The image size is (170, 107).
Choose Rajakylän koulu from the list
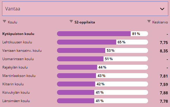pyautogui.click(x=15, y=67)
